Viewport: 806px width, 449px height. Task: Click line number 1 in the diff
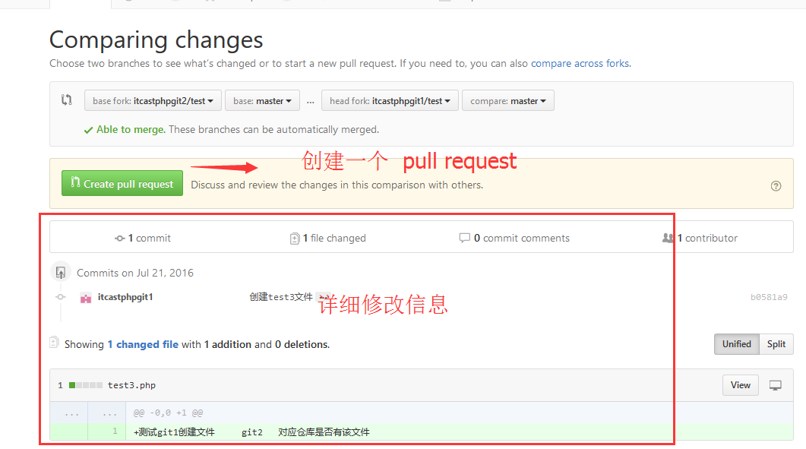115,431
